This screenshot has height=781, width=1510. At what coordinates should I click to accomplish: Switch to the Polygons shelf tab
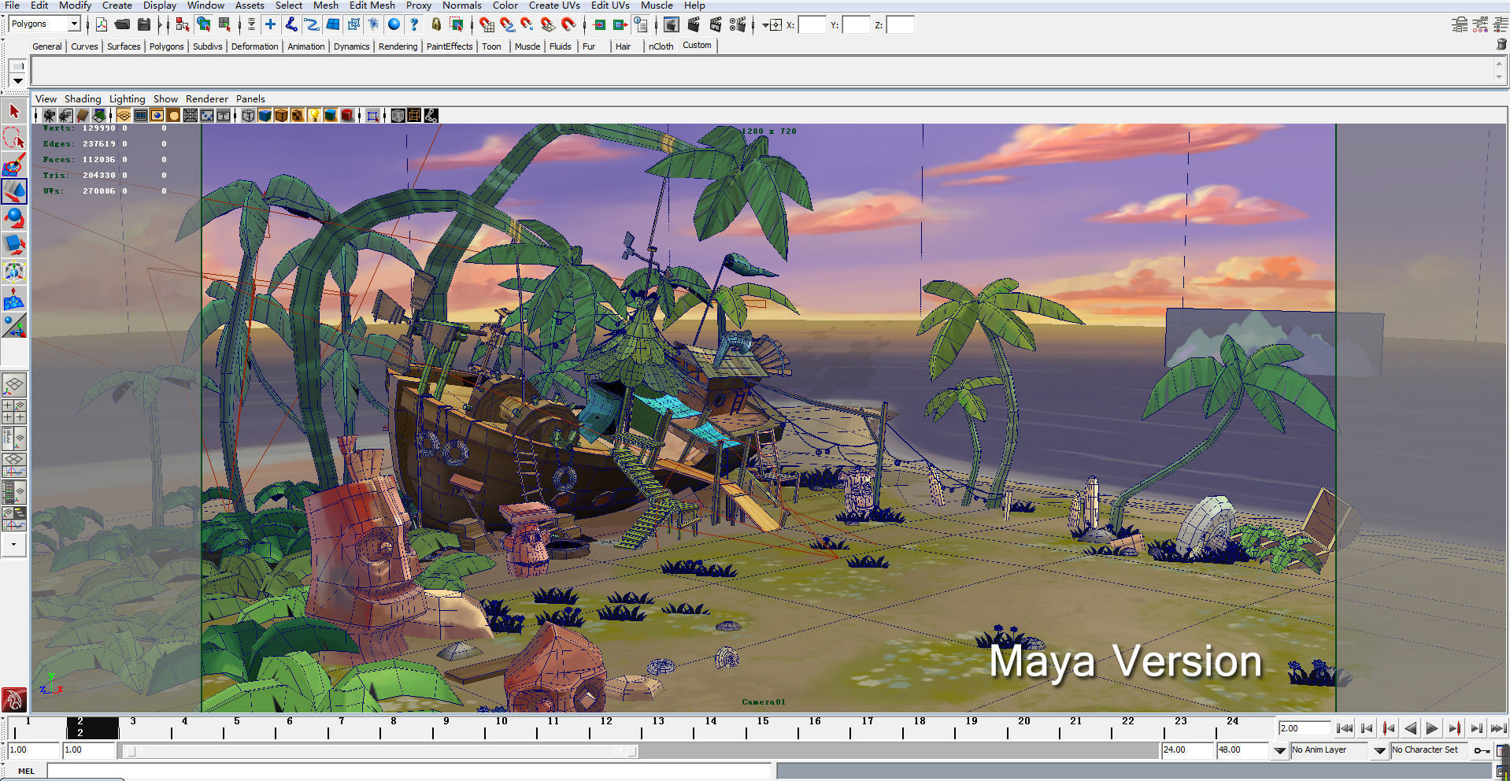point(166,46)
